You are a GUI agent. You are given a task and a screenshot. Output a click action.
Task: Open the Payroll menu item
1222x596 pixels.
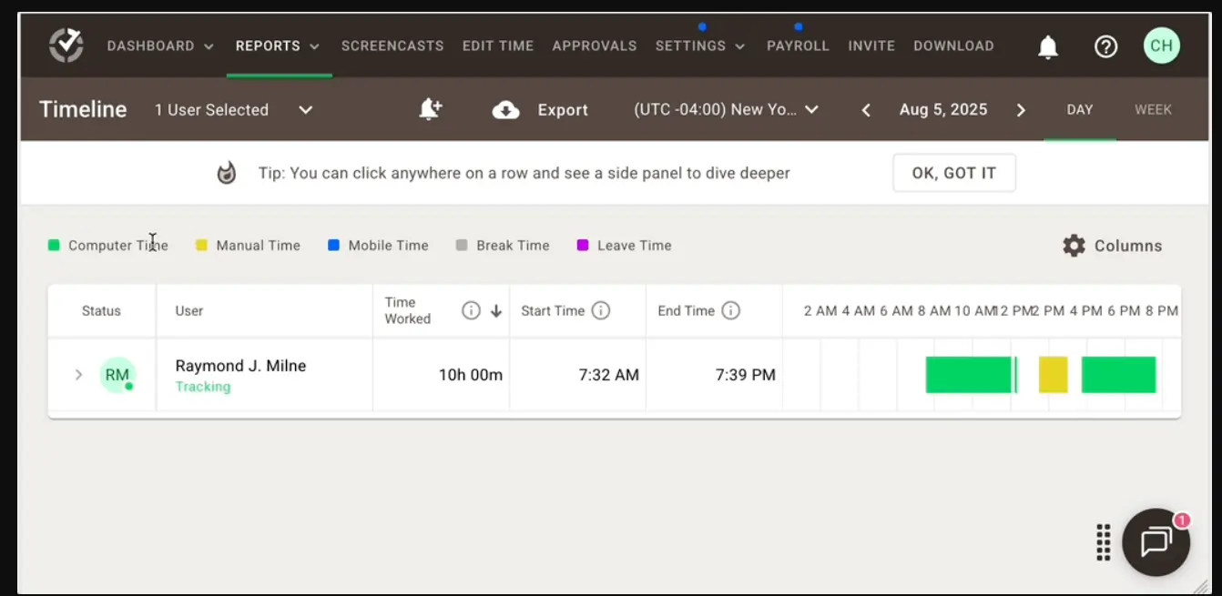tap(798, 45)
